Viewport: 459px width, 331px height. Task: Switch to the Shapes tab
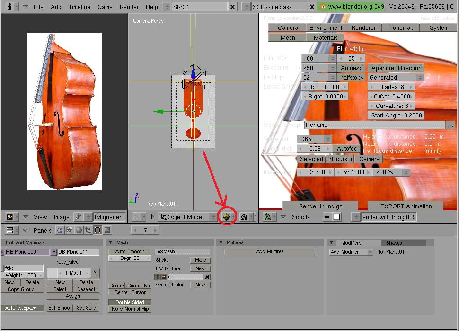[x=404, y=243]
